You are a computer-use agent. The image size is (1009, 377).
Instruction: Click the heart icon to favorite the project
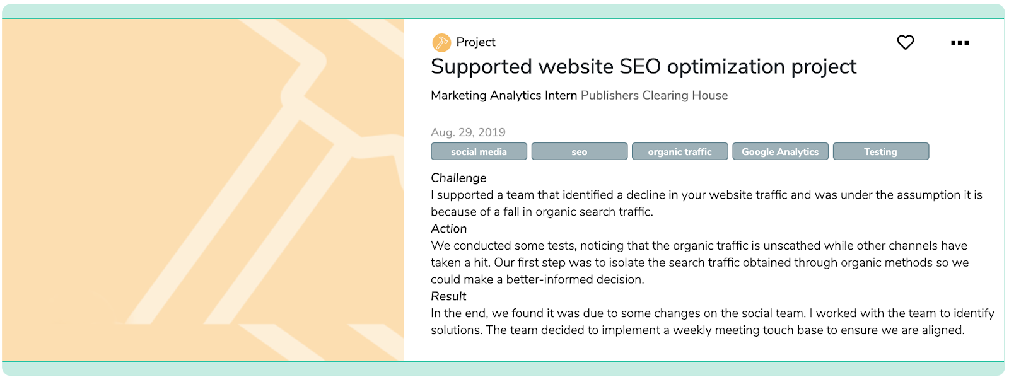pyautogui.click(x=905, y=42)
